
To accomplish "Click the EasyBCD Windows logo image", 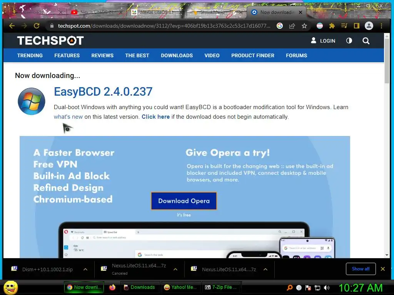I will pyautogui.click(x=32, y=101).
